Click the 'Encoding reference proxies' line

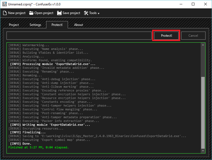tap(57, 90)
